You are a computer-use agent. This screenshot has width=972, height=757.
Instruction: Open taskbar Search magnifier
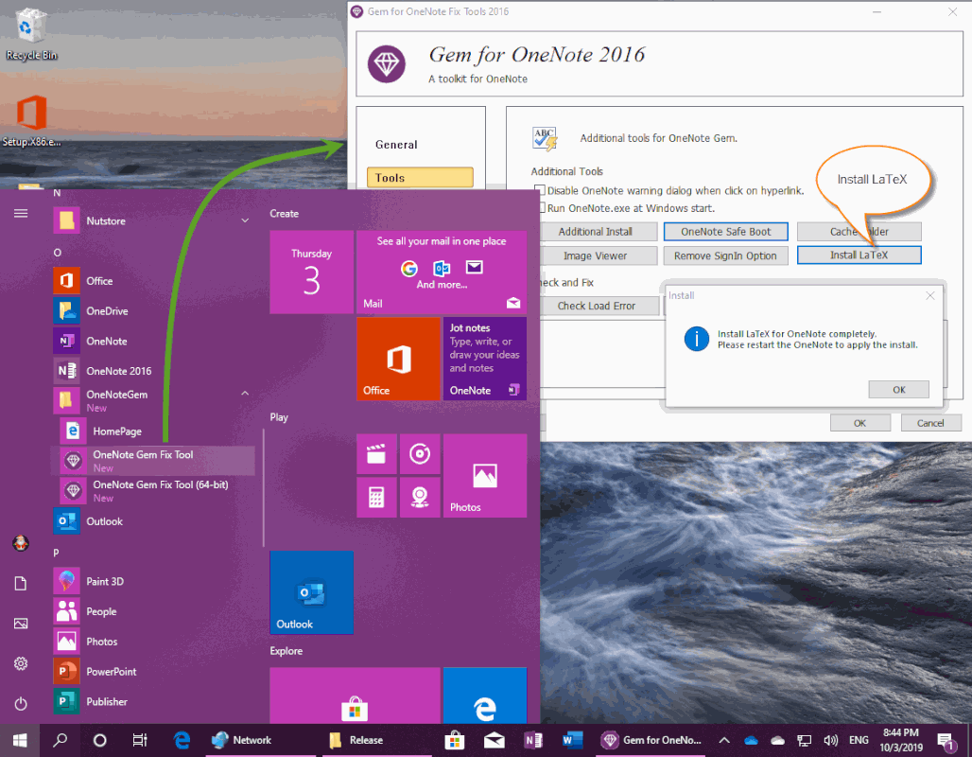[61, 740]
